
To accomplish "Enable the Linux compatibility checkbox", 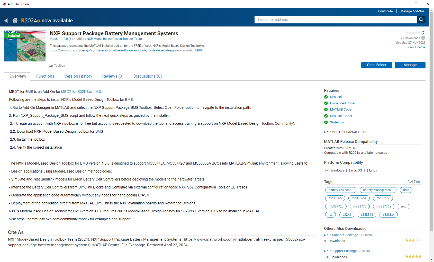I will (x=366, y=170).
